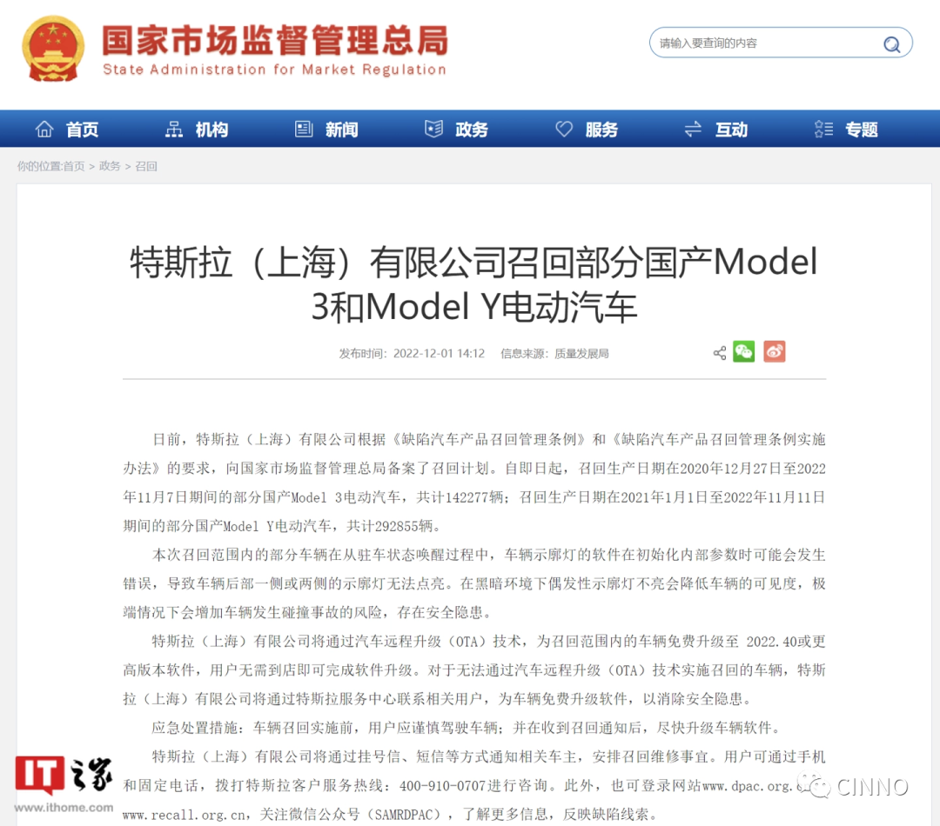
Task: Click the national emblem logo
Action: point(53,49)
